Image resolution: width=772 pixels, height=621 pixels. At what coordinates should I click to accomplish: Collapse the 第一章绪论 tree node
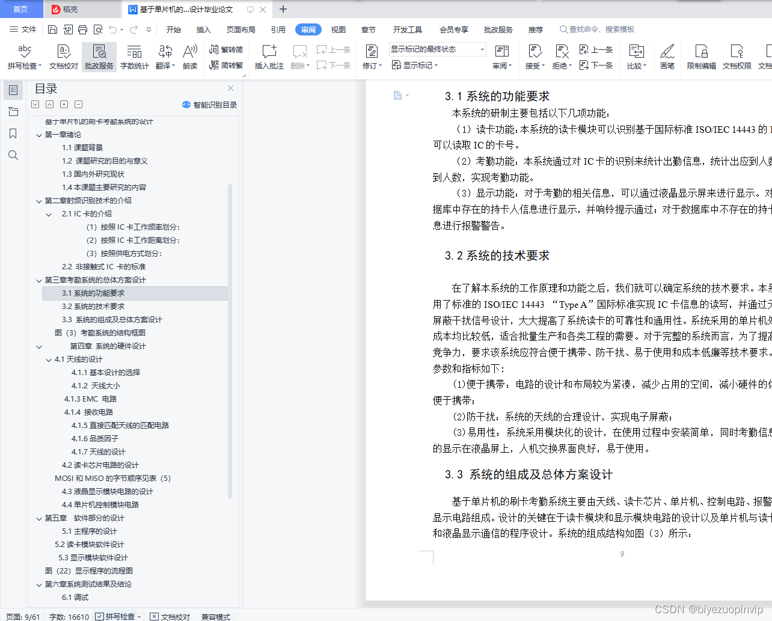pyautogui.click(x=39, y=135)
